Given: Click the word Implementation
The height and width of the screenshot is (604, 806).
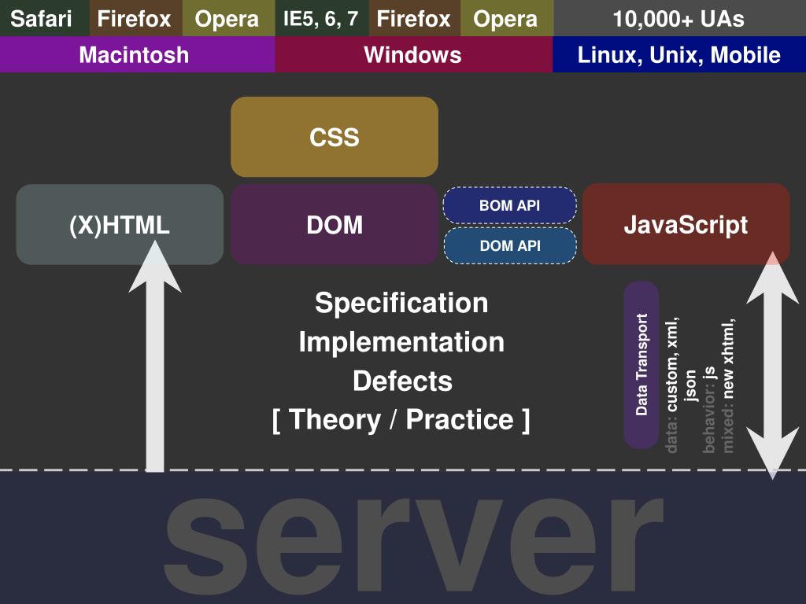Looking at the screenshot, I should [x=401, y=341].
